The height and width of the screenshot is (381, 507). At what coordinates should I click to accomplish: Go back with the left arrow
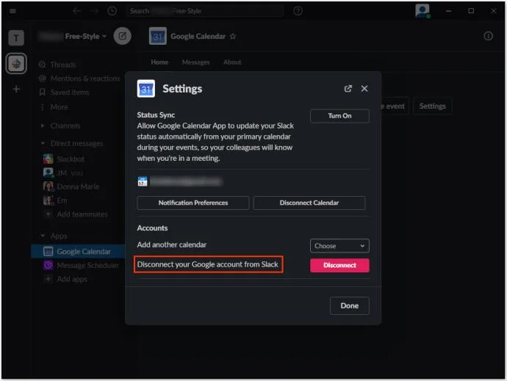pos(76,11)
